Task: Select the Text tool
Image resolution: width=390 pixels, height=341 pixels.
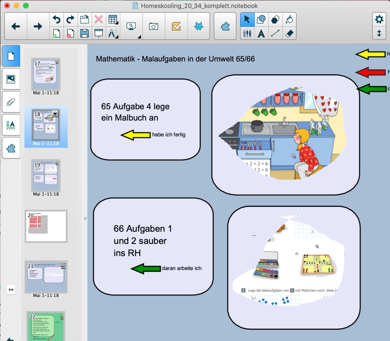Action: [262, 33]
